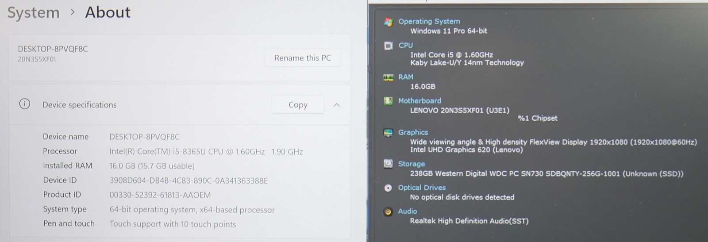The height and width of the screenshot is (242, 708).
Task: Select the Western Digital SN730 storage line
Action: coord(546,174)
